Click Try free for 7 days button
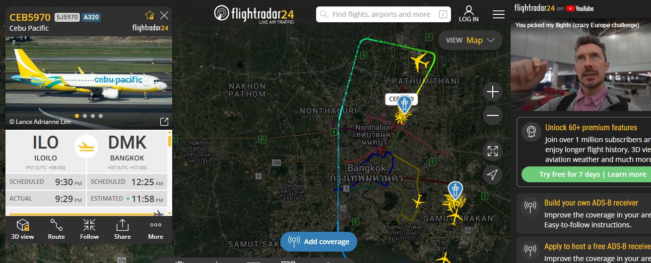 pos(586,174)
